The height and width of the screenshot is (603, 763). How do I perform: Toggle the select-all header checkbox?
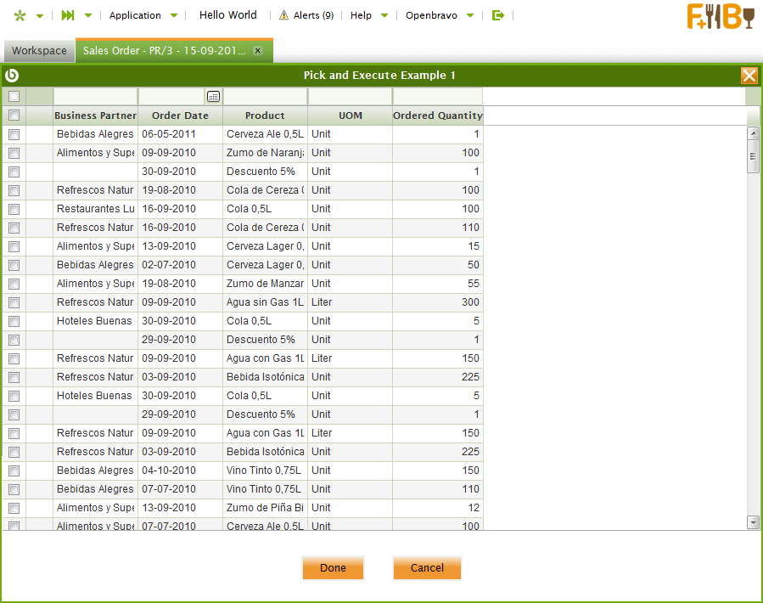tap(14, 116)
